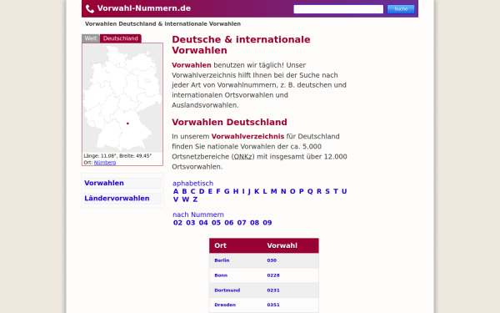The width and height of the screenshot is (500, 313).
Task: Open the Dresden city link
Action: tap(225, 305)
